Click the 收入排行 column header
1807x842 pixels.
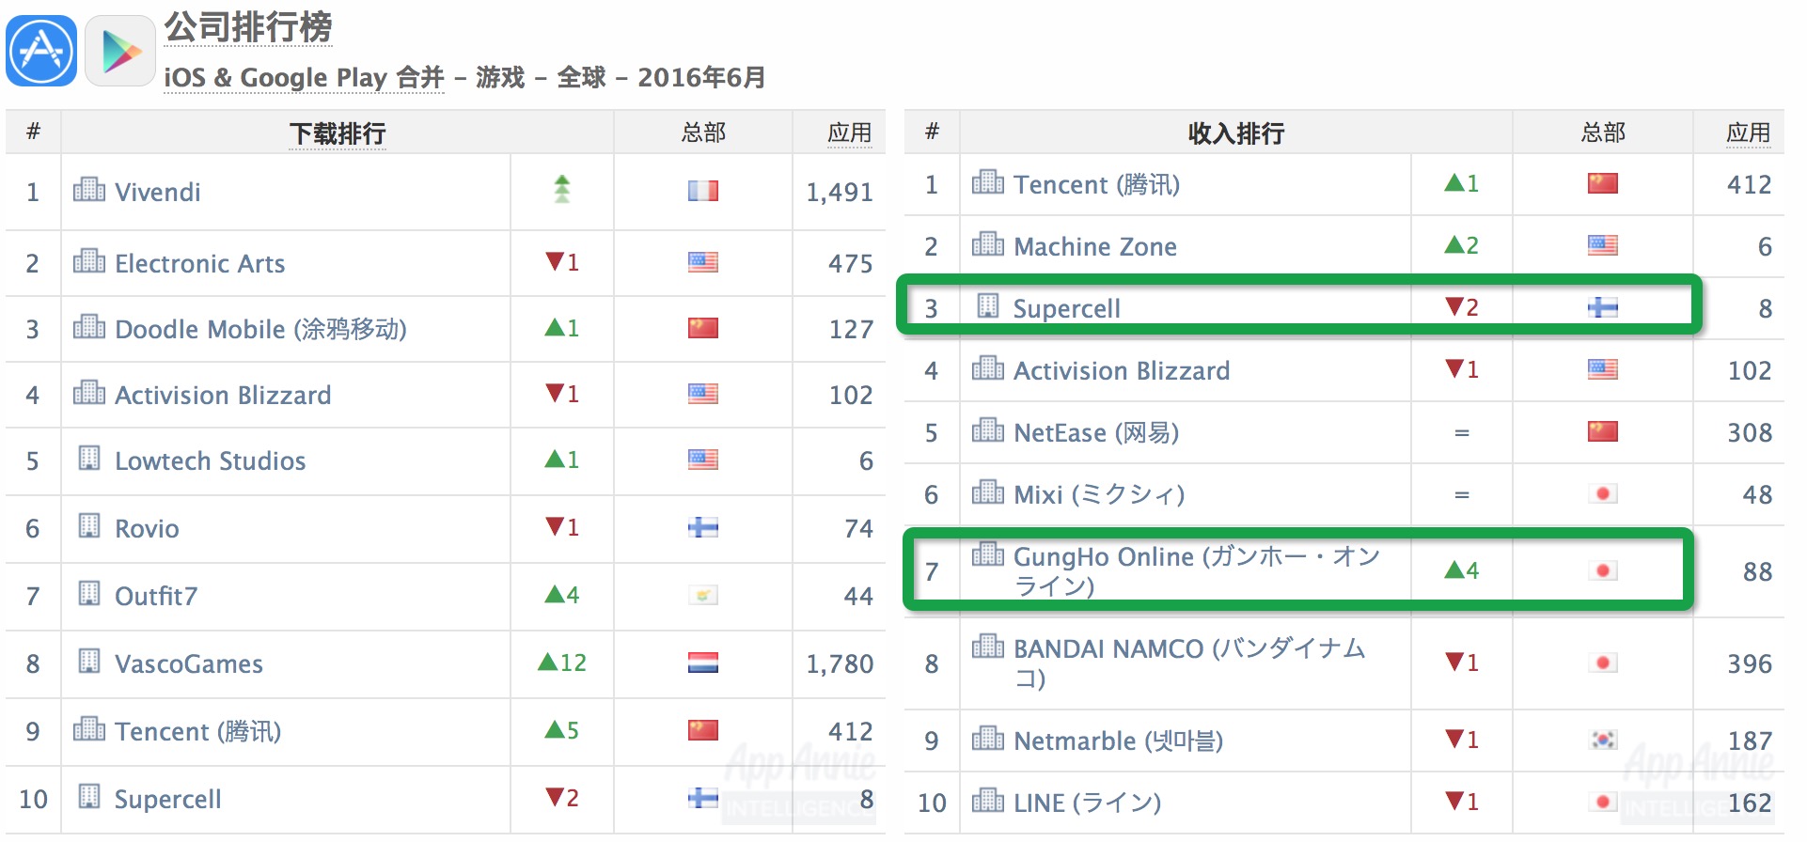1235,134
